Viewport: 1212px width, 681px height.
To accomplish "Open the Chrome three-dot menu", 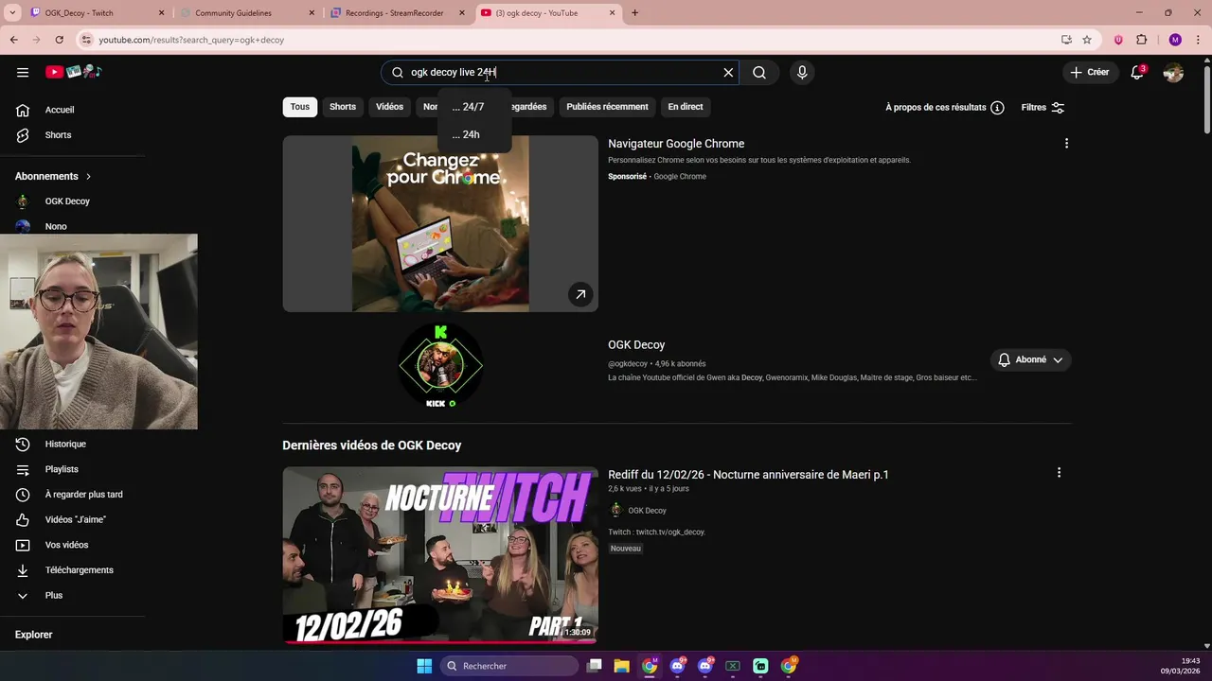I will (x=1198, y=40).
